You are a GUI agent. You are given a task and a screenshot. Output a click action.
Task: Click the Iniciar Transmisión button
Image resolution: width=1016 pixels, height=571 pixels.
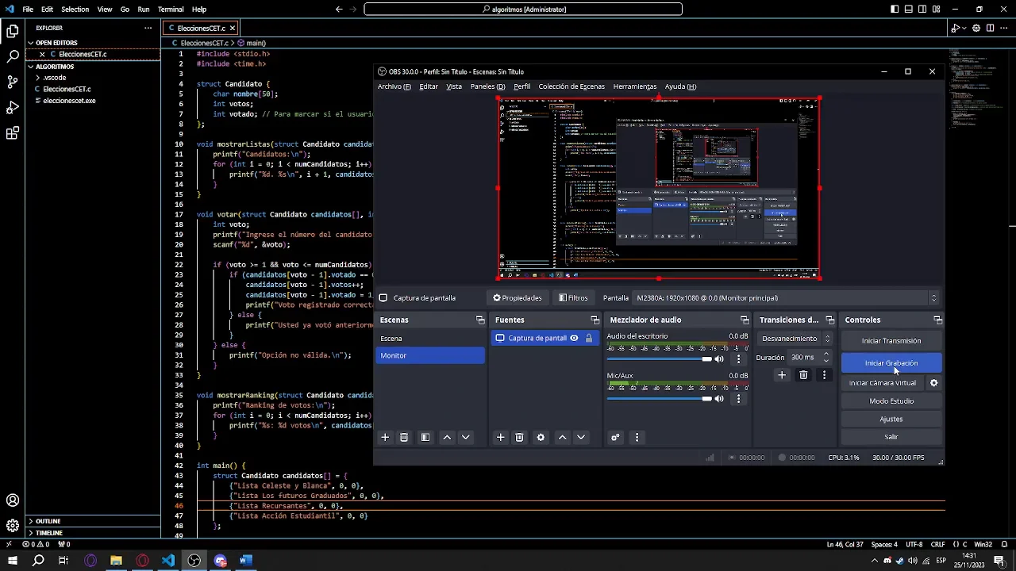(x=891, y=341)
